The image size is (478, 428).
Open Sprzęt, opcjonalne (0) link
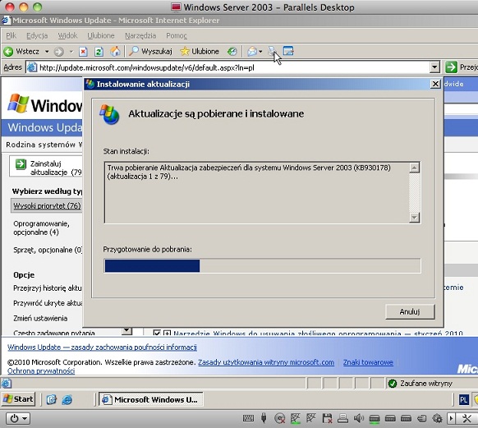click(48, 250)
